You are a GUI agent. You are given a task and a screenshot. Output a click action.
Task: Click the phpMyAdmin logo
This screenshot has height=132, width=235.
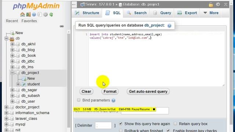pyautogui.click(x=36, y=6)
